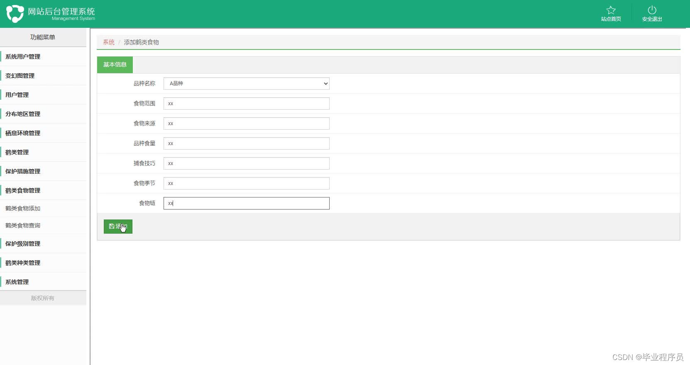Open the 品种名称 dropdown
Image resolution: width=690 pixels, height=365 pixels.
(247, 84)
